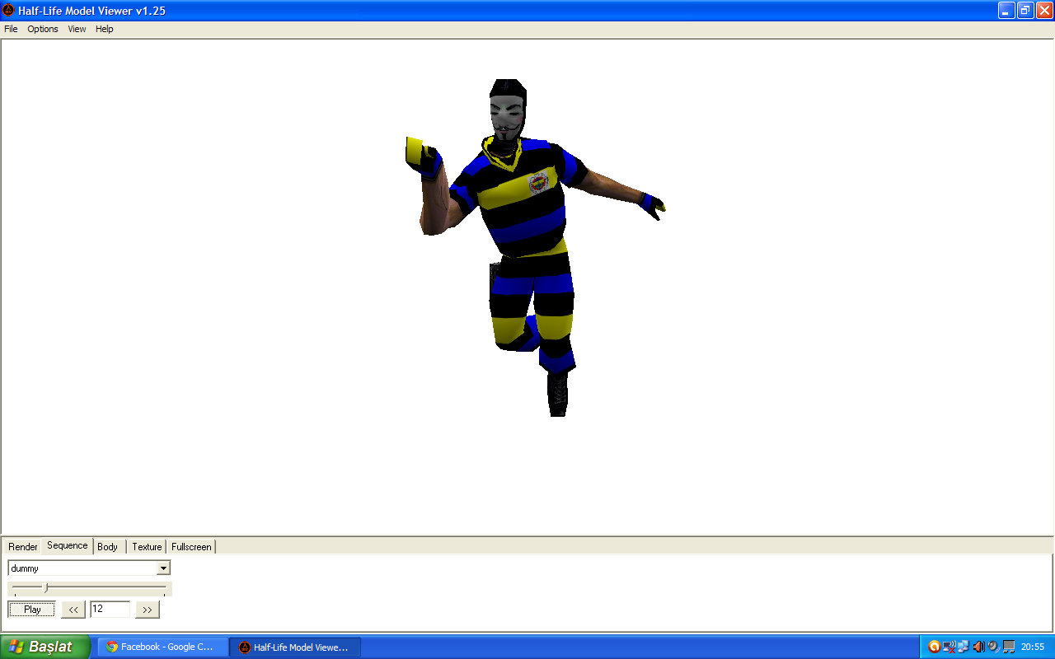Image resolution: width=1055 pixels, height=659 pixels.
Task: Select the Body tab
Action: coord(108,547)
